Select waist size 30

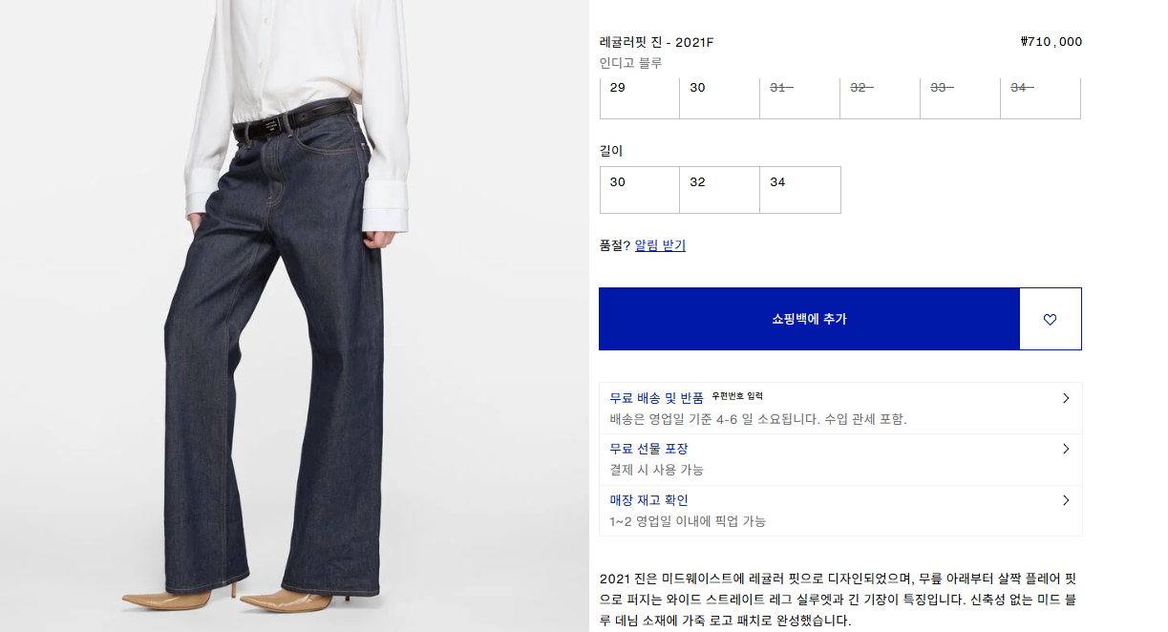720,98
